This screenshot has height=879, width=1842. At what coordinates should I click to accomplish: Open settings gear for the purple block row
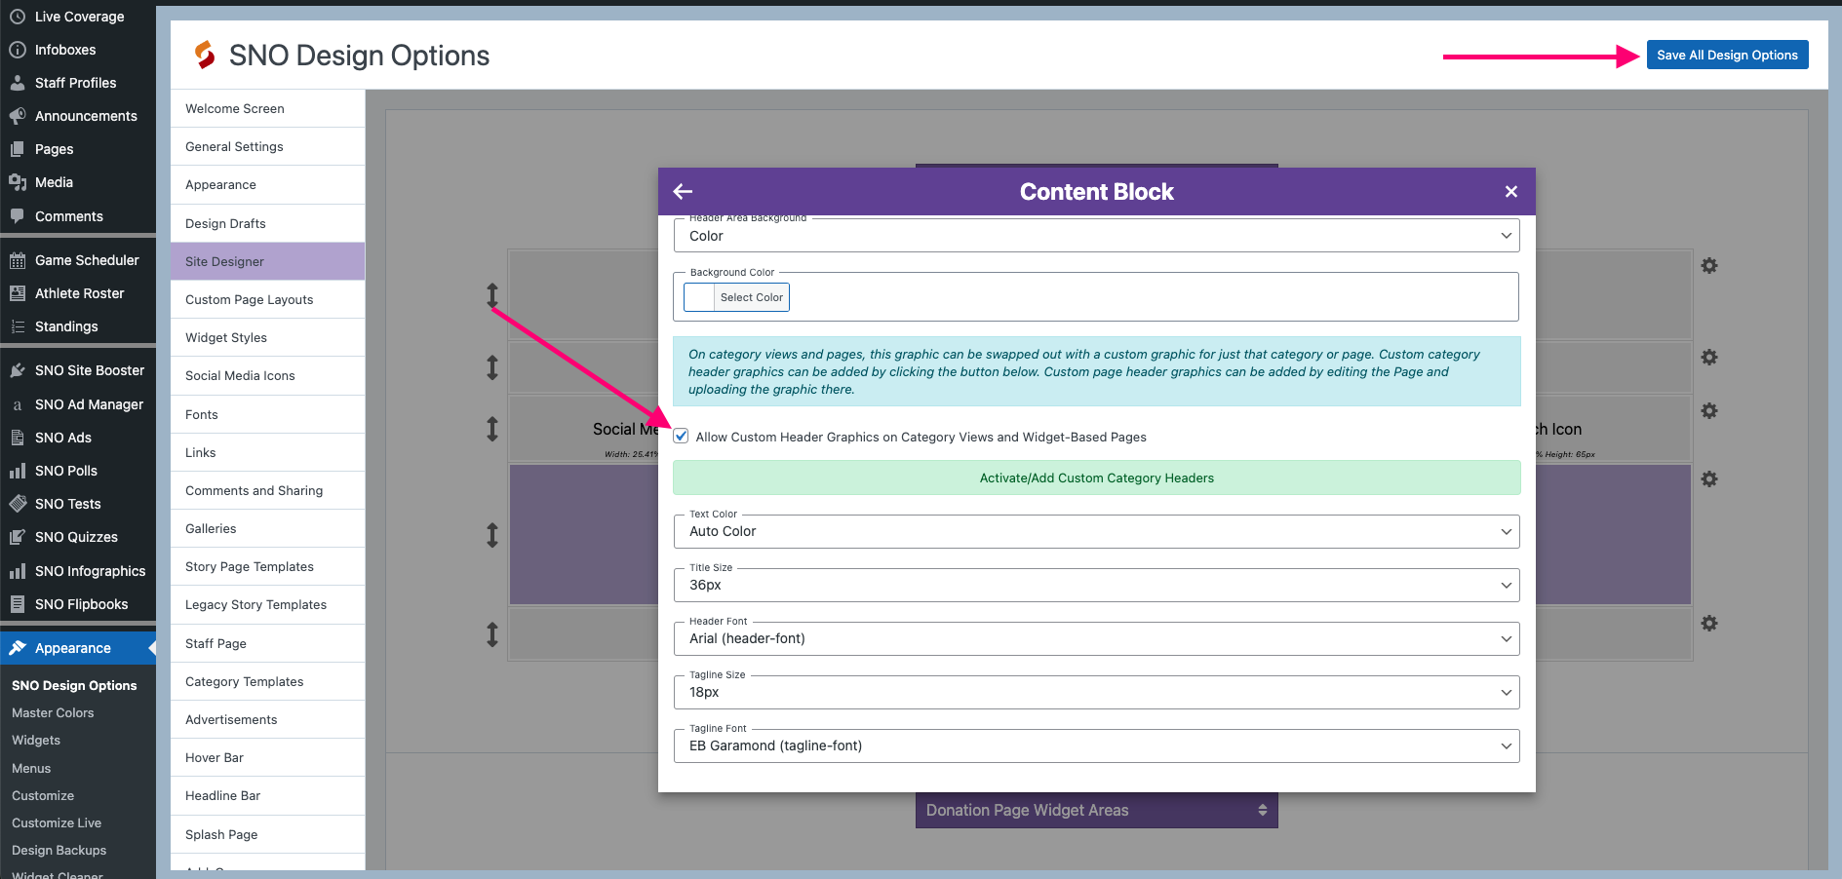[1709, 479]
